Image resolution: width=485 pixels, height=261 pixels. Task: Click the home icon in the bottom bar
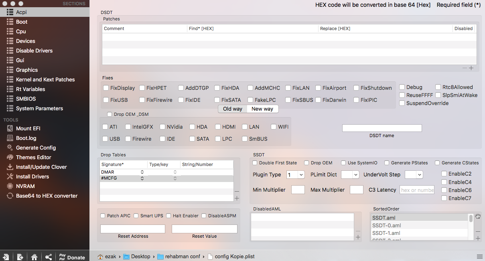point(34,257)
